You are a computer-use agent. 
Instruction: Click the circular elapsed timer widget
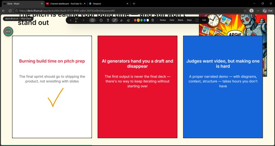pyautogui.click(x=8, y=31)
